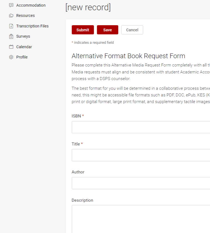Open the Calendar page

(24, 47)
